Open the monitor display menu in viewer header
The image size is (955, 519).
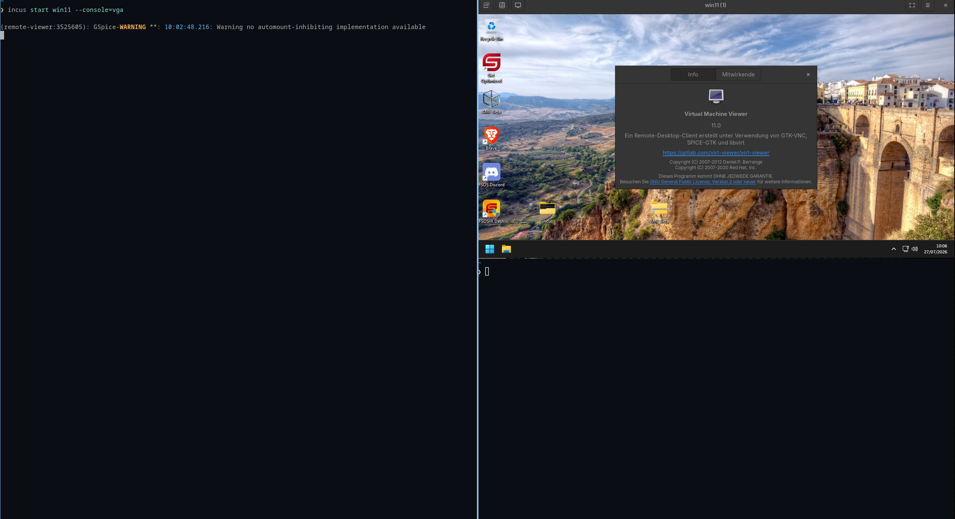[518, 5]
